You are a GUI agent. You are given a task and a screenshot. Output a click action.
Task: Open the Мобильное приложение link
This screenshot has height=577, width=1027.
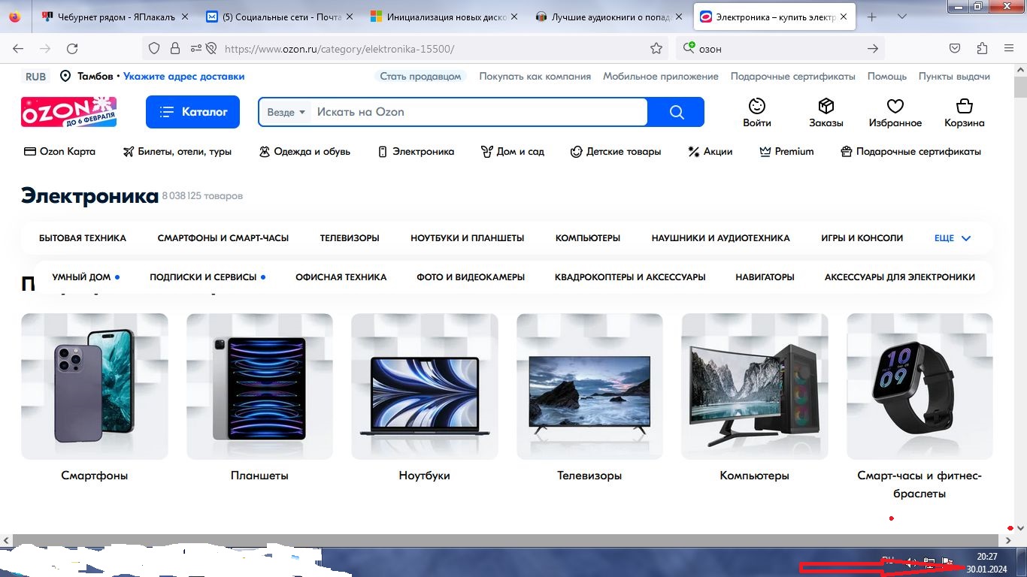[661, 76]
